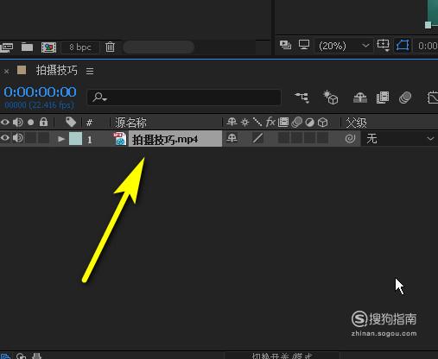This screenshot has width=438, height=359.
Task: Open the Graph Editor icon
Action: (x=433, y=98)
